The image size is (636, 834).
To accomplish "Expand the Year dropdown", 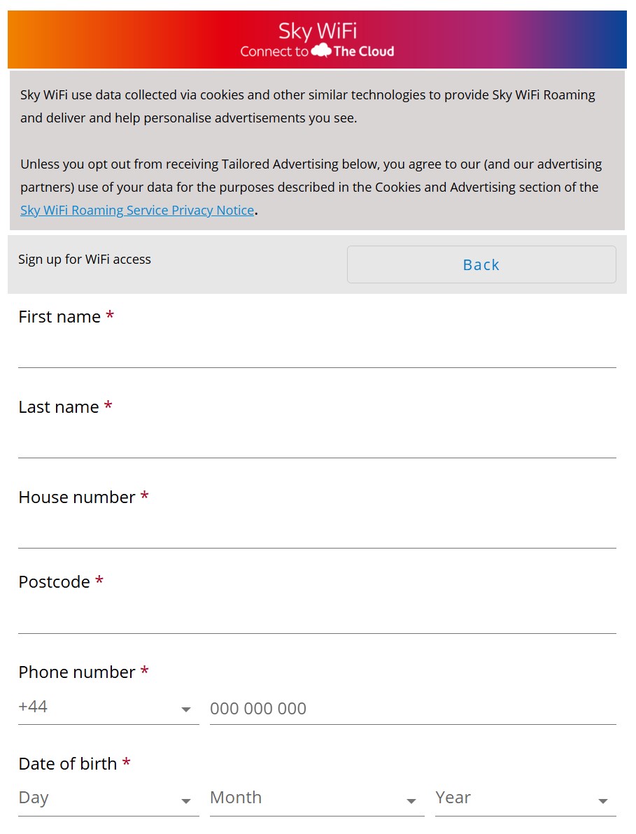I will pos(525,798).
